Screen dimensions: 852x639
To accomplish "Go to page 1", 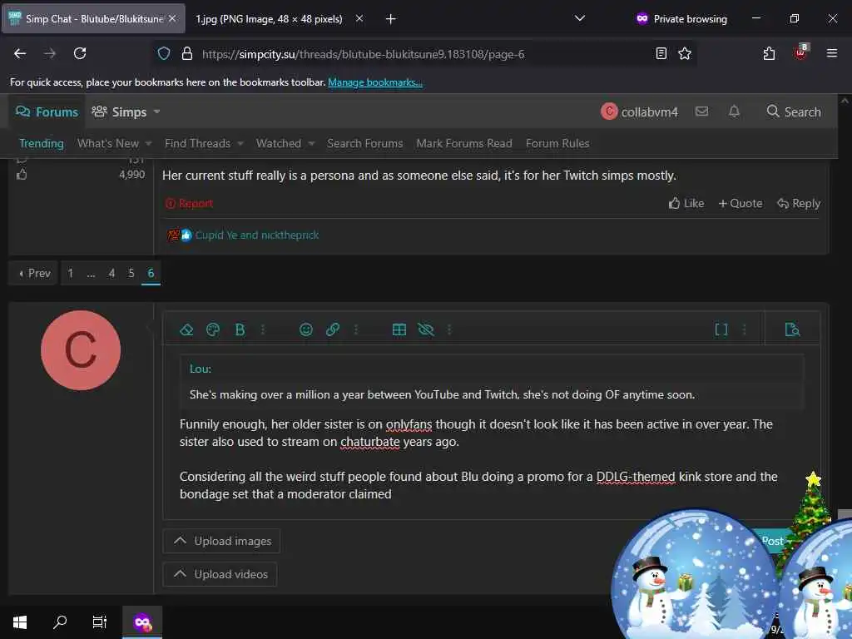I will (70, 273).
